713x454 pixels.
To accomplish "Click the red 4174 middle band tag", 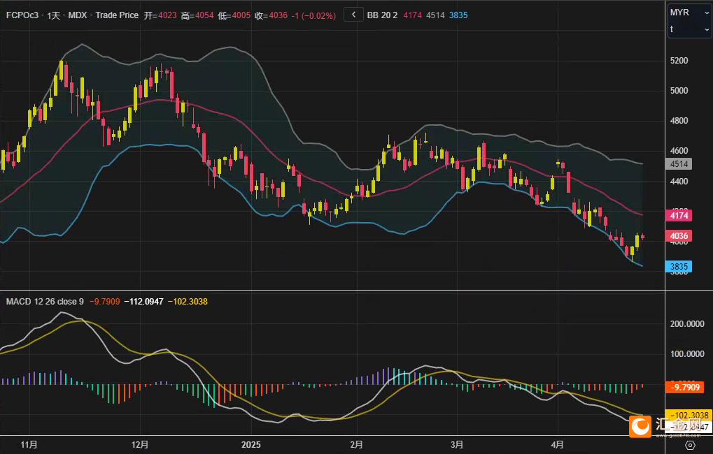I will click(x=679, y=216).
